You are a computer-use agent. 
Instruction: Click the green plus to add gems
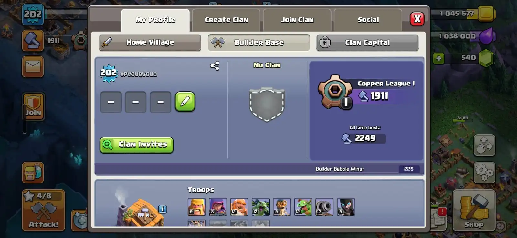[438, 58]
